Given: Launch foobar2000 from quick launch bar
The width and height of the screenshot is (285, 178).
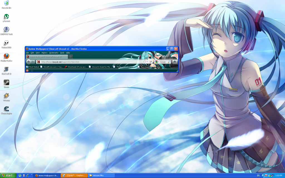Looking at the screenshot, I should pos(24,175).
